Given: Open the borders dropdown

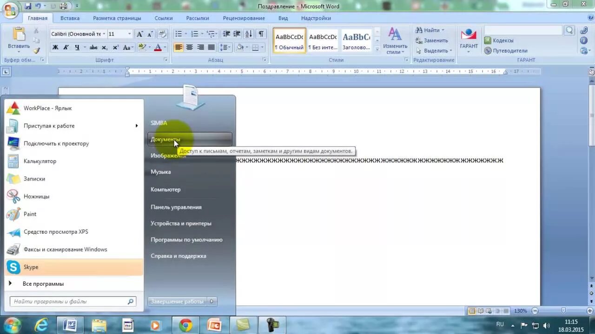Looking at the screenshot, I should [x=262, y=47].
